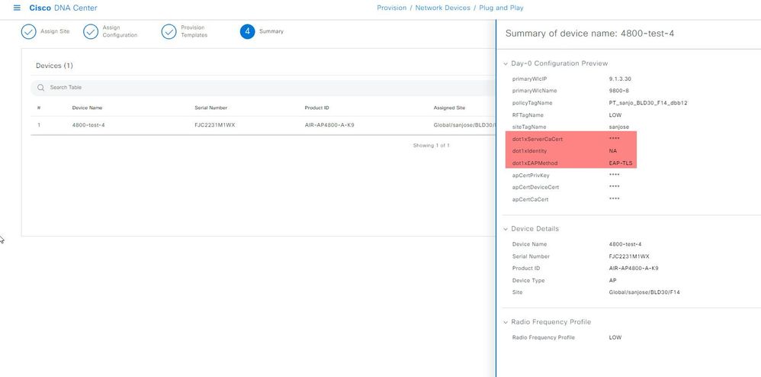
Task: Click the Radio Frequency Profile value LOW
Action: (x=615, y=337)
